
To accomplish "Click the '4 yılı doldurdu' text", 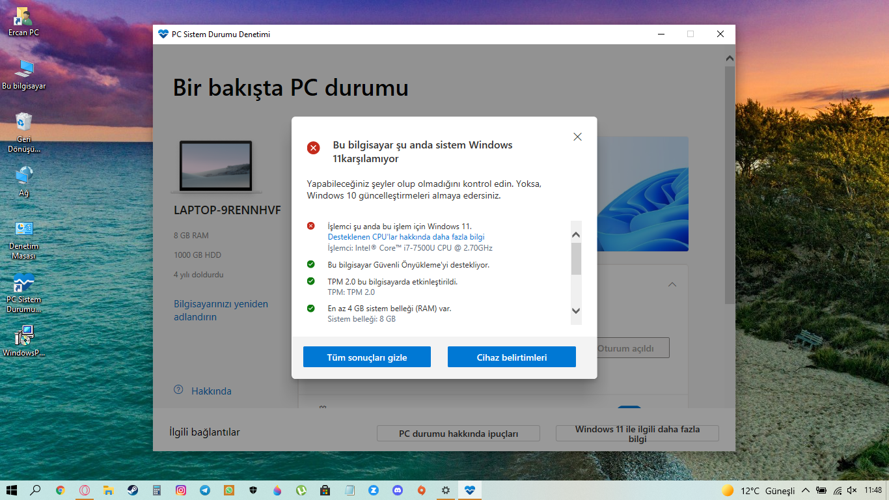I will (x=198, y=275).
